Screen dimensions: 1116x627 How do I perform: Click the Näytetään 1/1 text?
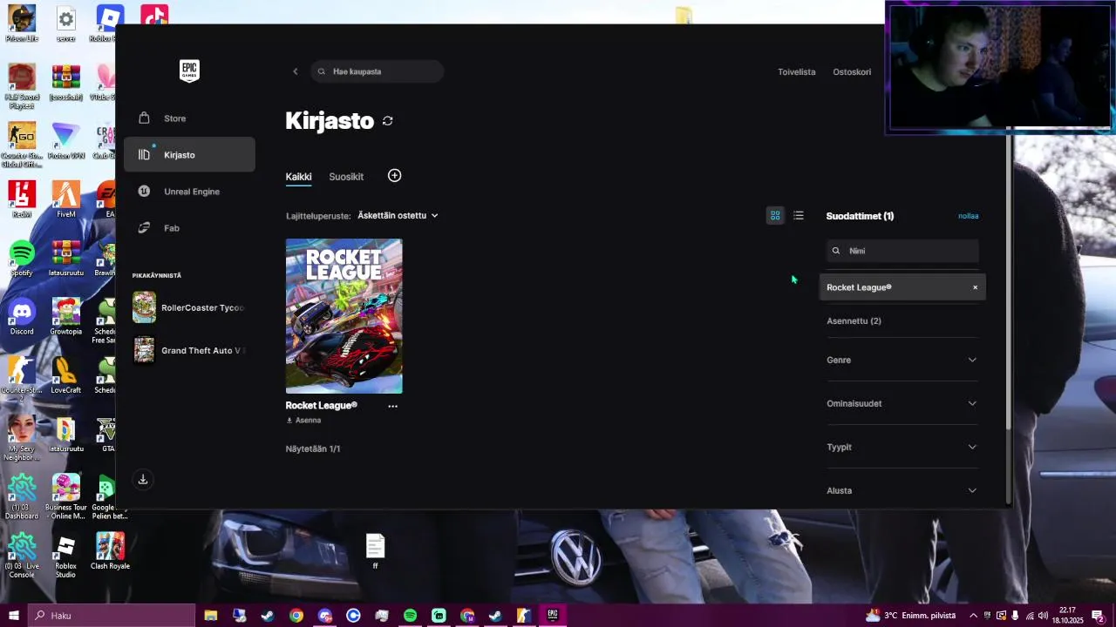[x=313, y=449]
